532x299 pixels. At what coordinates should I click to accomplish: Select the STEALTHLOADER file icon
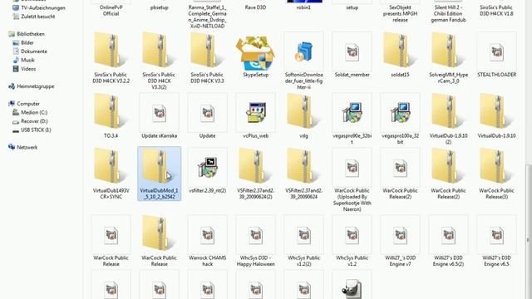click(496, 52)
